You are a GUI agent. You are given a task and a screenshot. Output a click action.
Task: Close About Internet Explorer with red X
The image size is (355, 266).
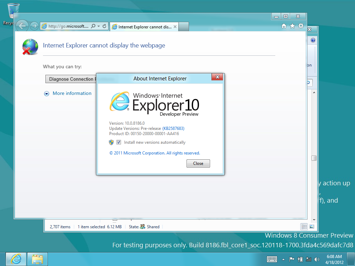217,77
